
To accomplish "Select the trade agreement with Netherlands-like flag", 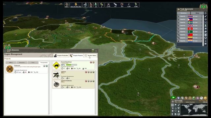I will click(190, 41).
